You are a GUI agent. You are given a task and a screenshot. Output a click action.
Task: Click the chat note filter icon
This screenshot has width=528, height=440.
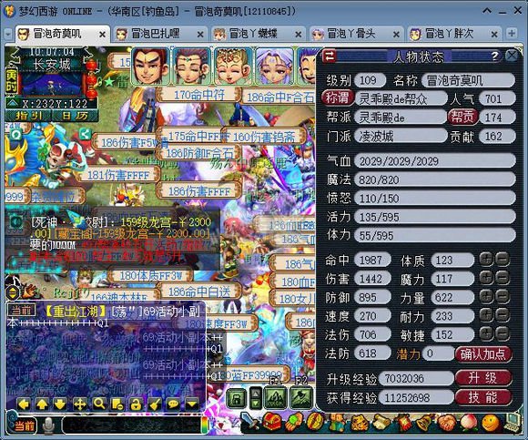117,404
